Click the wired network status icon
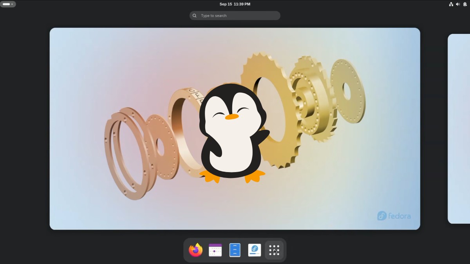The height and width of the screenshot is (264, 470). (x=451, y=4)
